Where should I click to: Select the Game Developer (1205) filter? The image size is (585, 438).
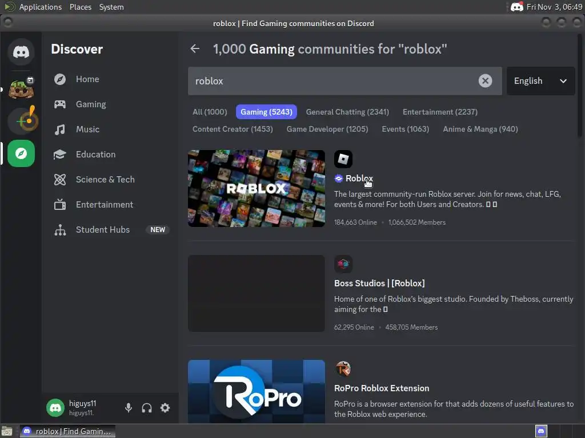[x=327, y=129]
